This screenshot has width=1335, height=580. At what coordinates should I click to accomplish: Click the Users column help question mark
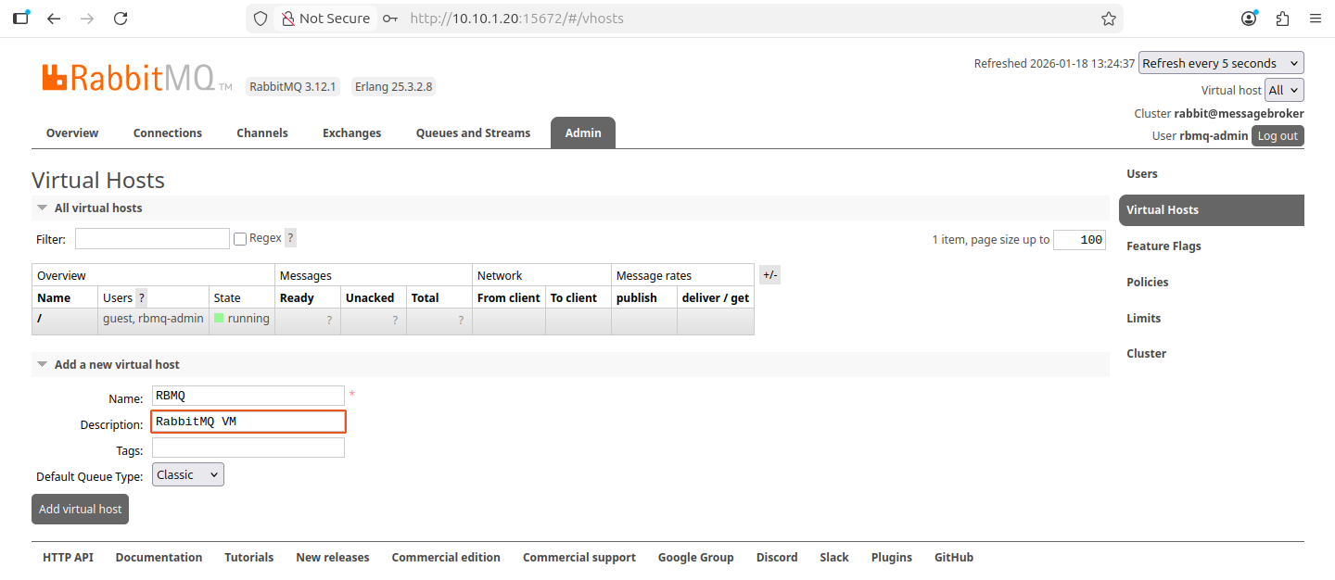click(x=142, y=297)
